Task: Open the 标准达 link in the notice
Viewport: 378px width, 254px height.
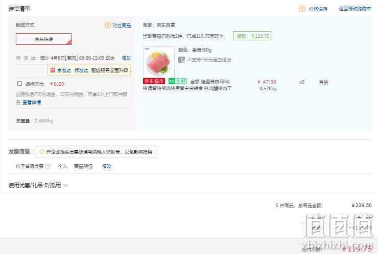Action: [x=81, y=70]
